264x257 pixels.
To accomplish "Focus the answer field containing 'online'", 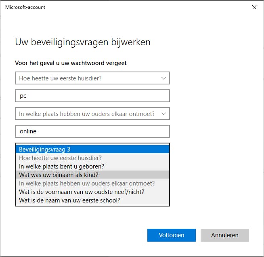I will (x=92, y=131).
